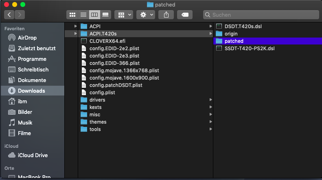This screenshot has width=322, height=180.
Task: Click the arrow right of the drivers folder
Action: click(x=210, y=100)
